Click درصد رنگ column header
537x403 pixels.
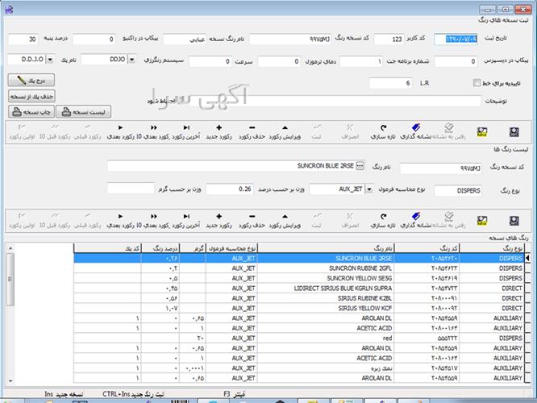point(160,248)
